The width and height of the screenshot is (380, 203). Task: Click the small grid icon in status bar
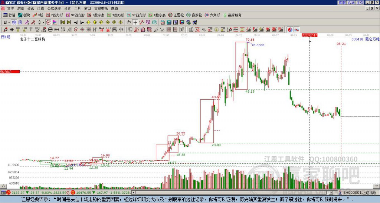click(3, 193)
